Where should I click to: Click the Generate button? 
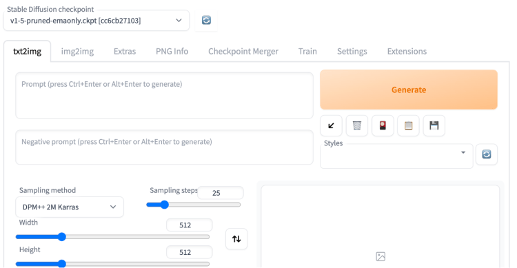tap(409, 90)
